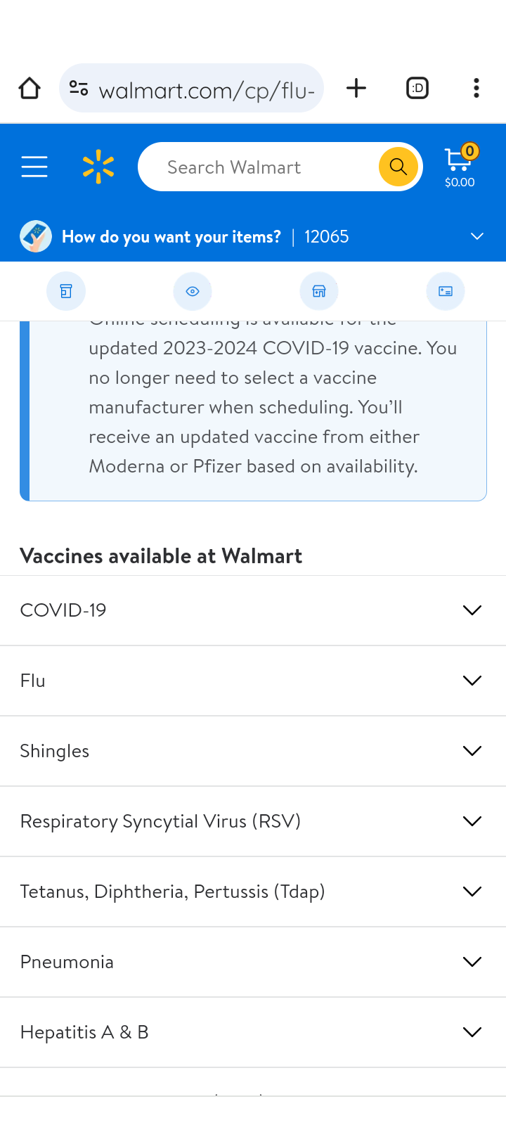Screen dimensions: 506x1125
Task: Open the hamburger navigation menu
Action: pyautogui.click(x=34, y=167)
